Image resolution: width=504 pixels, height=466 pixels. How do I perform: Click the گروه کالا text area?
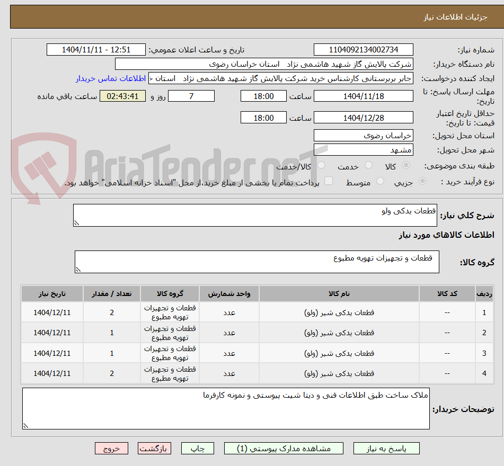(x=257, y=262)
